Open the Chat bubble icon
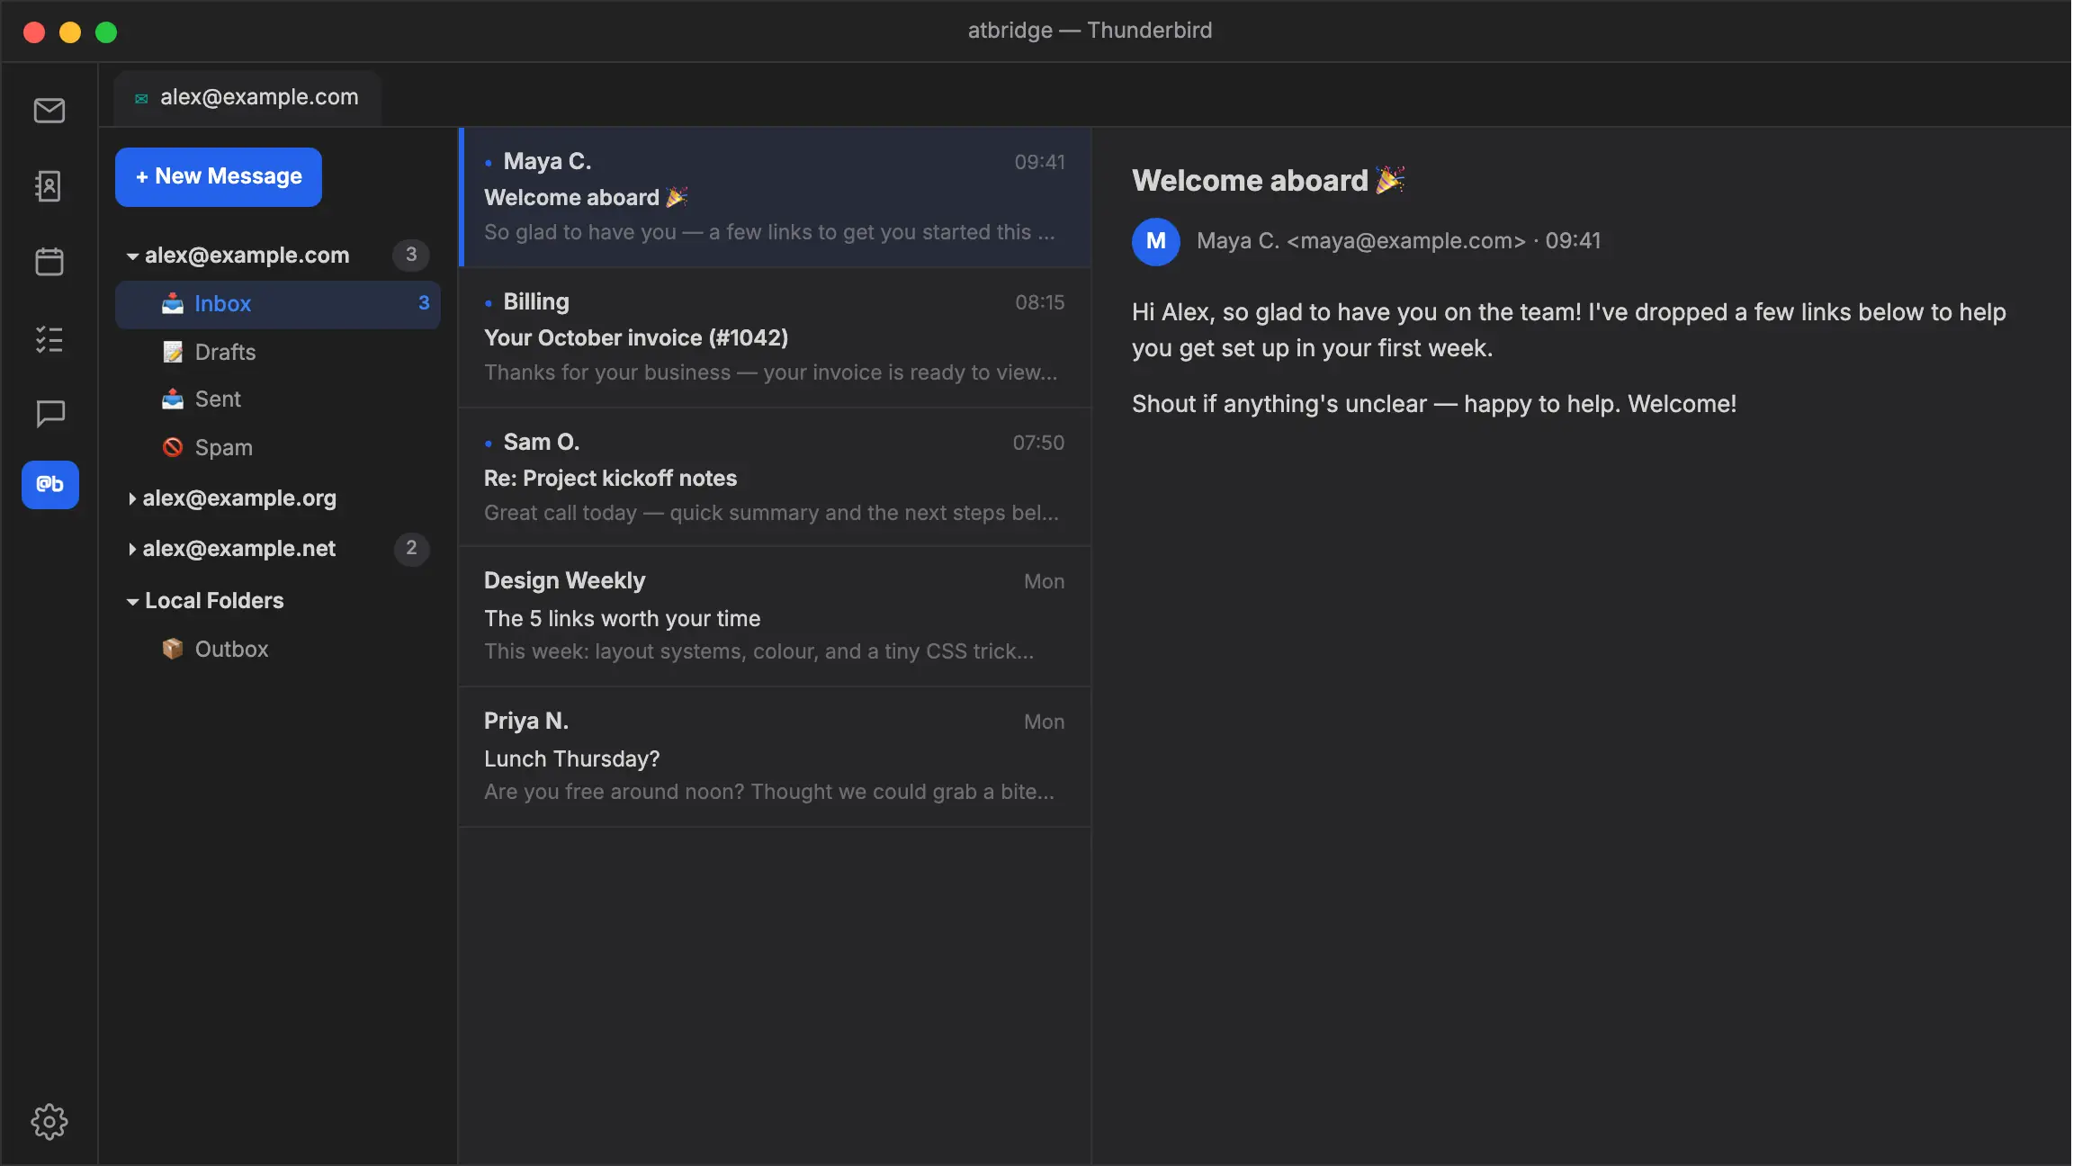The height and width of the screenshot is (1166, 2073). point(49,414)
